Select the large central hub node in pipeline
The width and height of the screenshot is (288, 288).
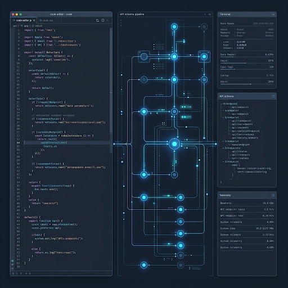pos(174,144)
